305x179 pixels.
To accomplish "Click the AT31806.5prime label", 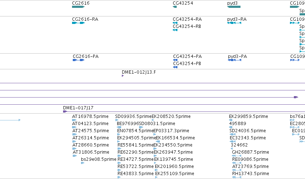I will (91, 152).
